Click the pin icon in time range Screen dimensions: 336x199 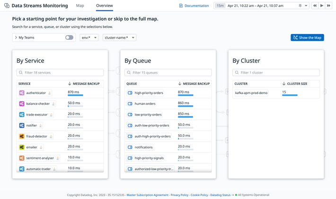(300, 6)
